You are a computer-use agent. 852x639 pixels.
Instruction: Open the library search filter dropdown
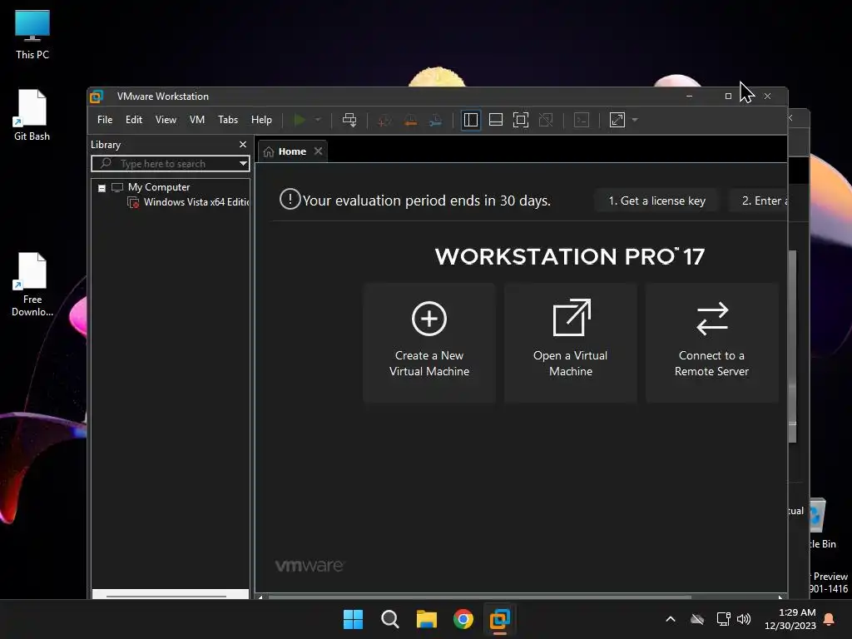[243, 164]
